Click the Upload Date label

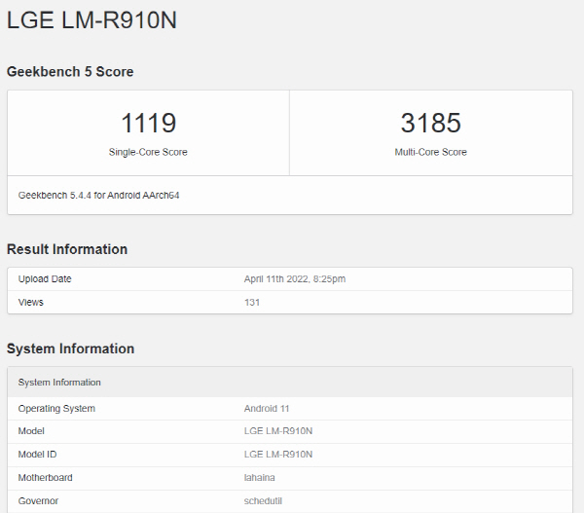[45, 279]
